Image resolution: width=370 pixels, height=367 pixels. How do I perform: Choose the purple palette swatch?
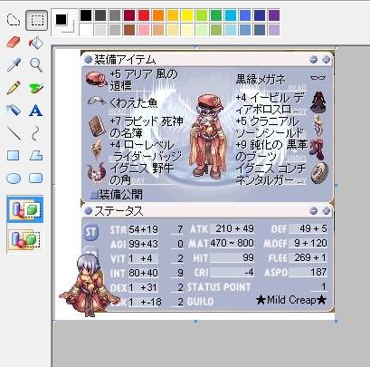coord(274,15)
